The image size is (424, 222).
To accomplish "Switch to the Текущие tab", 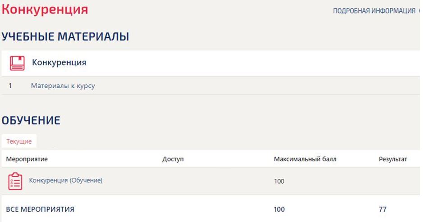I will [19, 141].
